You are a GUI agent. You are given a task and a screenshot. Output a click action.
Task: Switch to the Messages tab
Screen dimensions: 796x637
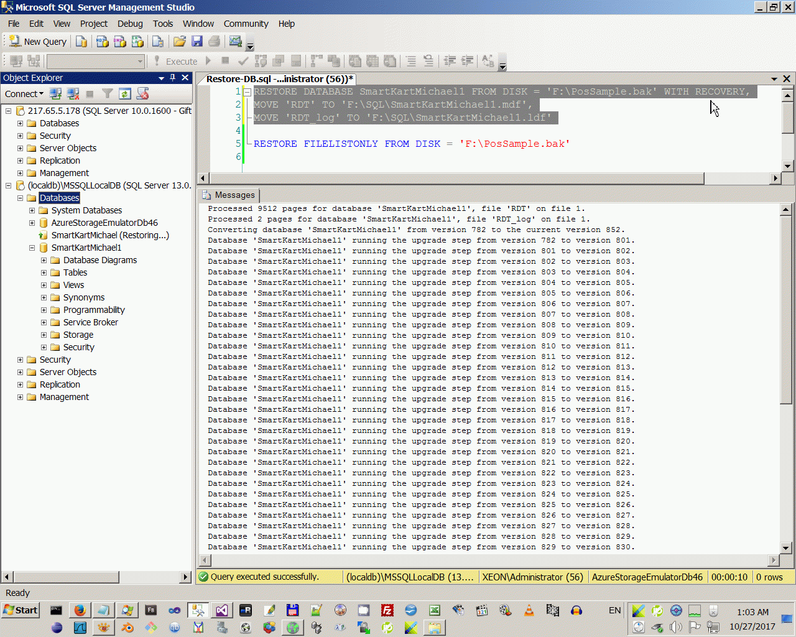click(229, 195)
